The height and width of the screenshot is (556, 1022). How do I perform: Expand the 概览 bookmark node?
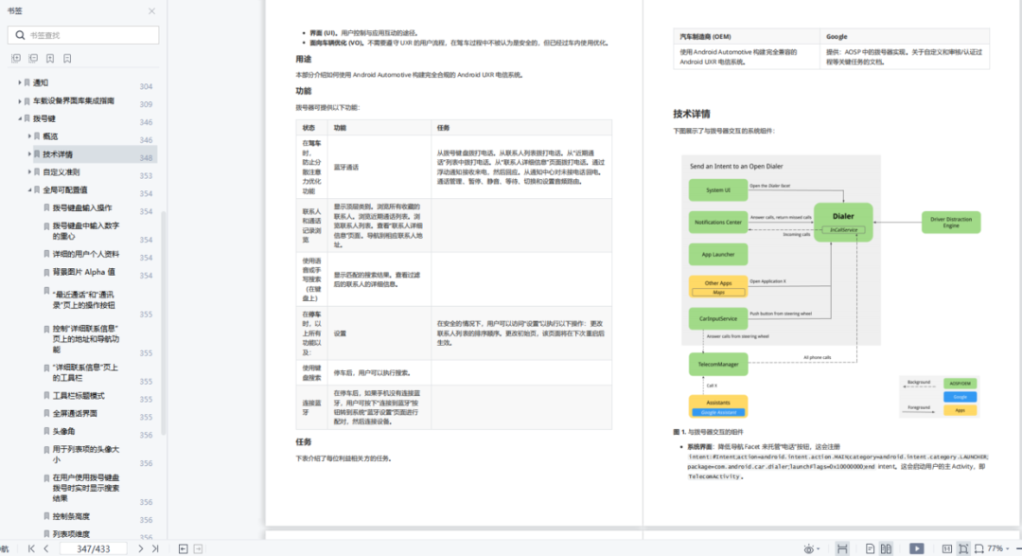(x=29, y=136)
